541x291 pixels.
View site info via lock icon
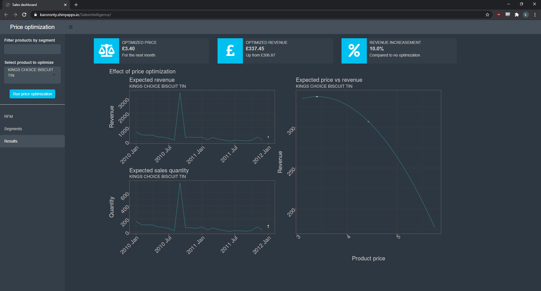point(35,15)
